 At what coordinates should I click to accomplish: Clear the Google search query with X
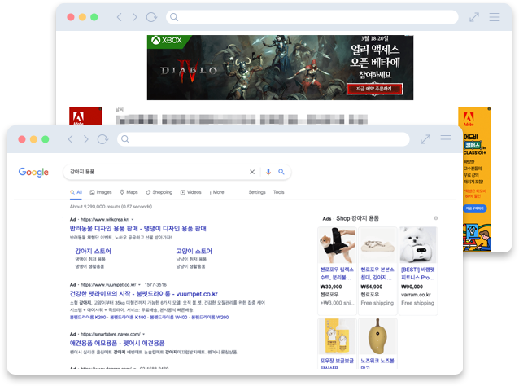pyautogui.click(x=252, y=172)
